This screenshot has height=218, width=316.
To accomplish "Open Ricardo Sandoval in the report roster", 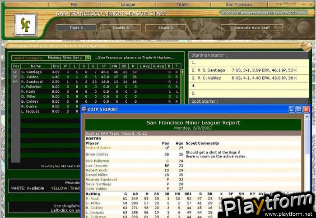I will 101,180.
